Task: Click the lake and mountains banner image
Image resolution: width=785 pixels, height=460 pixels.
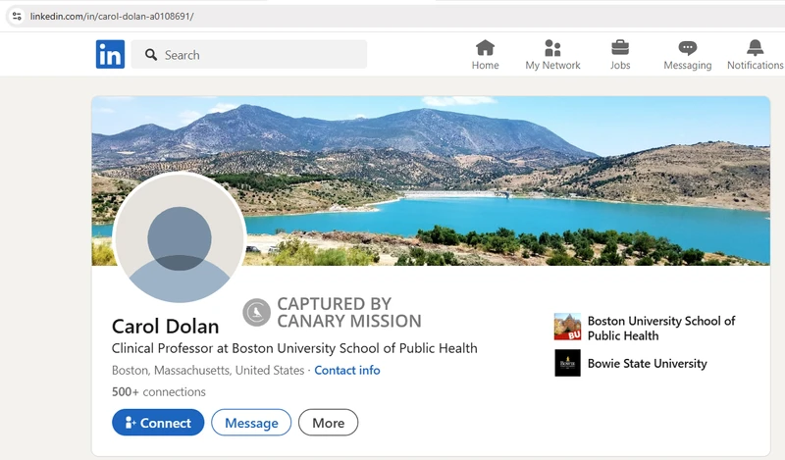Action: [431, 180]
